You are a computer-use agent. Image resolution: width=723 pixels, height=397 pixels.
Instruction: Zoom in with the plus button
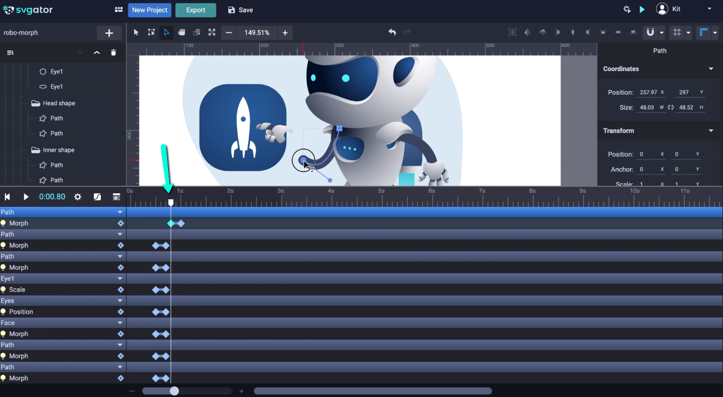click(285, 33)
